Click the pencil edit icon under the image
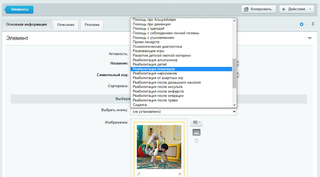The image size is (320, 177). click(x=138, y=174)
